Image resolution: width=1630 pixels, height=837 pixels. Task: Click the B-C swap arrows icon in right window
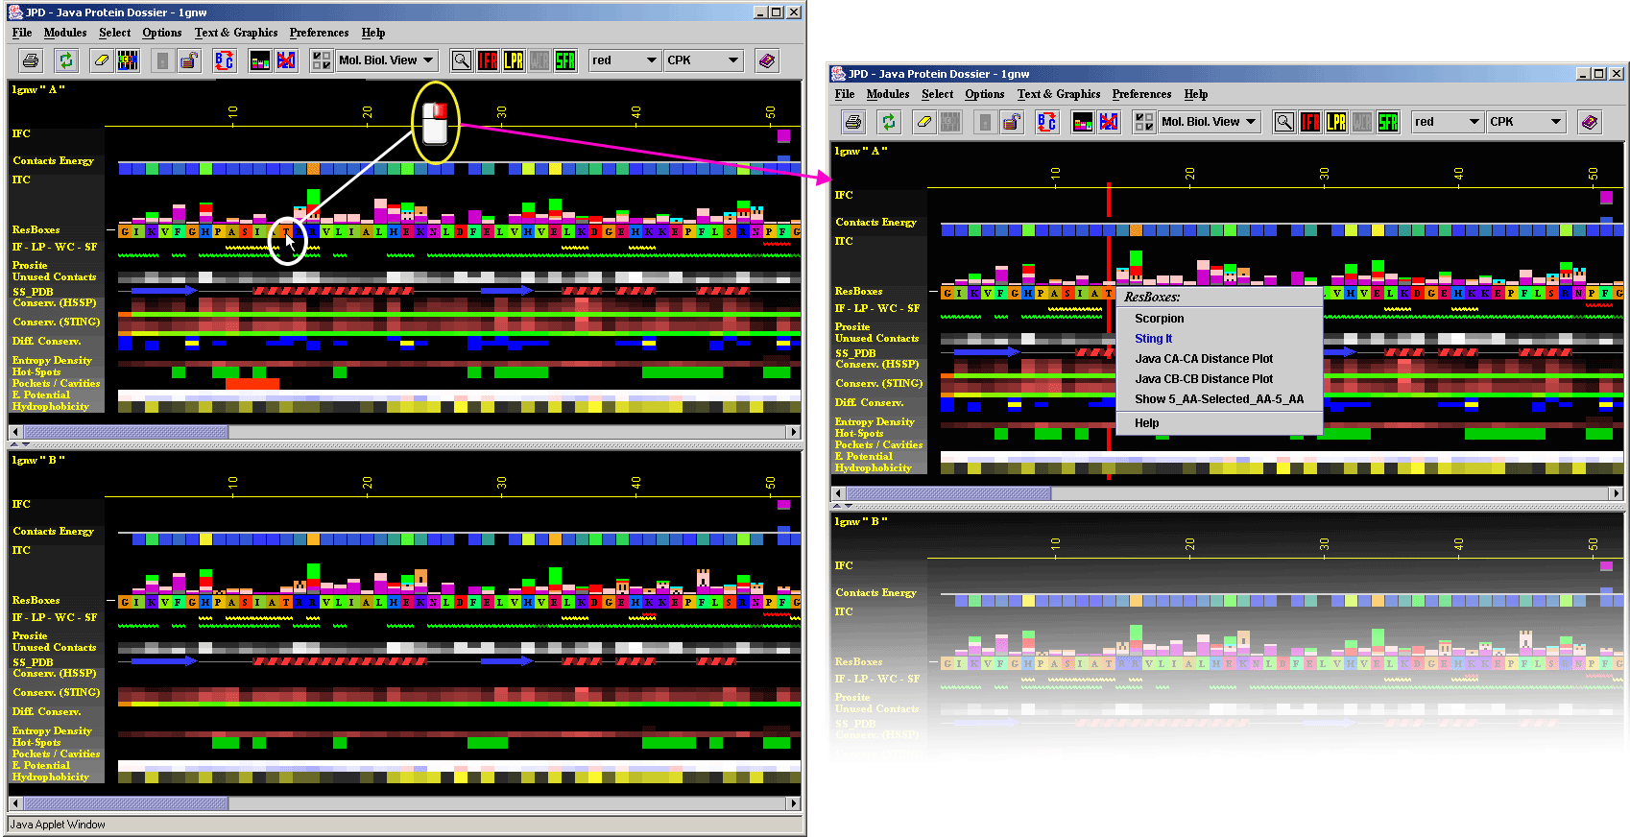1047,122
